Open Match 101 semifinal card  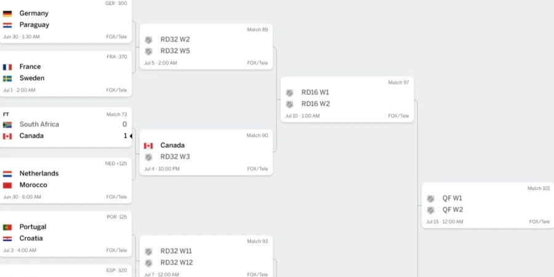(x=488, y=205)
